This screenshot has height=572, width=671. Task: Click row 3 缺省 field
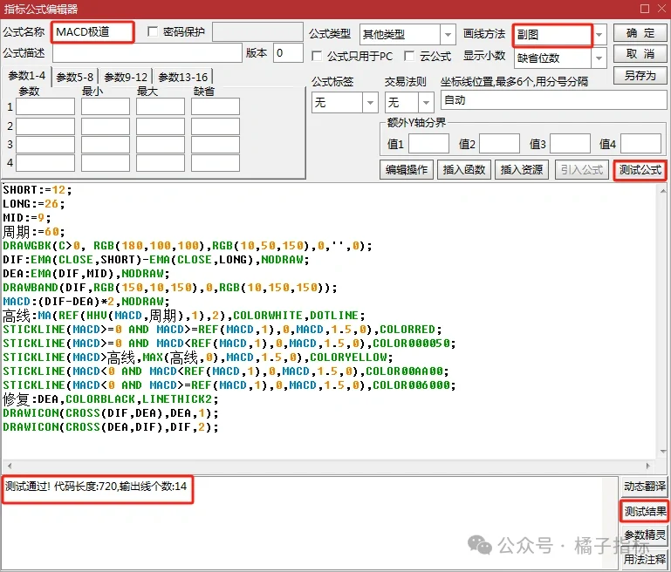216,145
